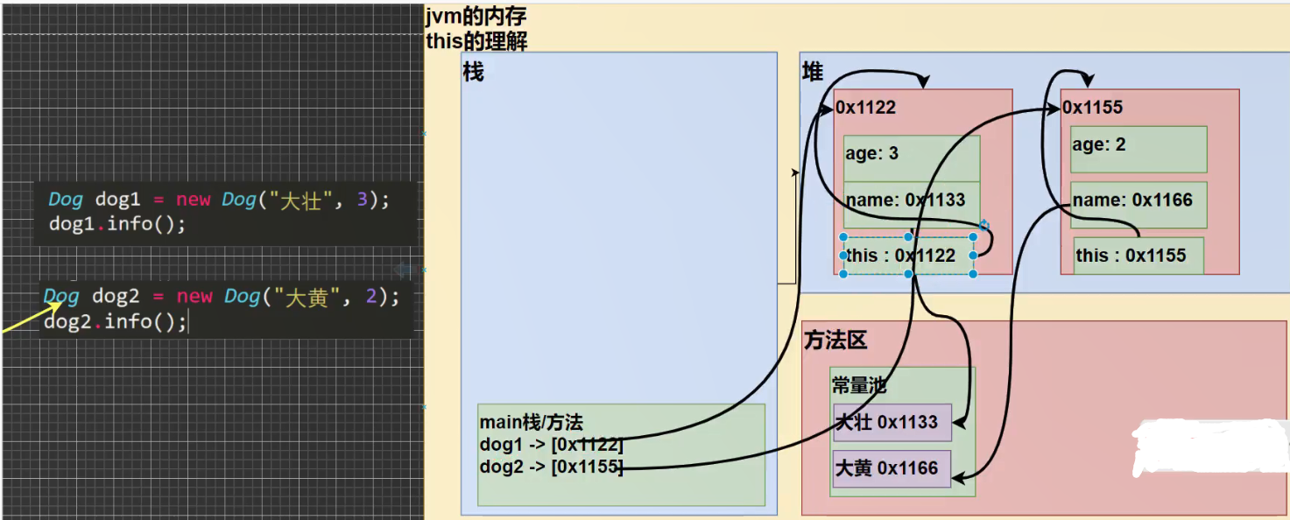Click the selected this : 0x1122 box
Screen dimensions: 1290x520
point(907,256)
